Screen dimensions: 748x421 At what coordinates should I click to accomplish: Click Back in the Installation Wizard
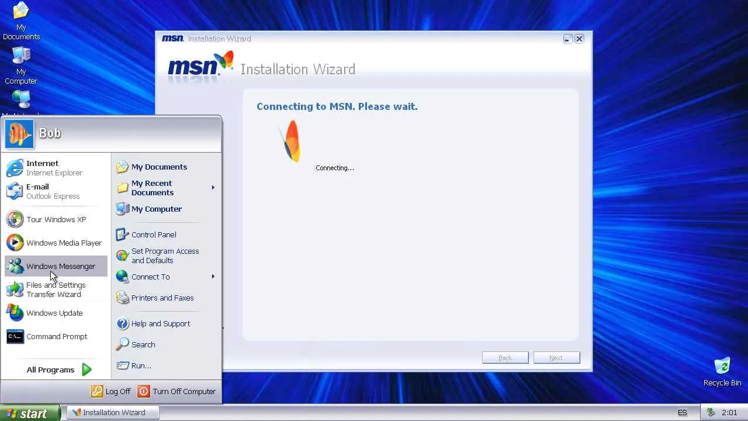click(x=505, y=358)
